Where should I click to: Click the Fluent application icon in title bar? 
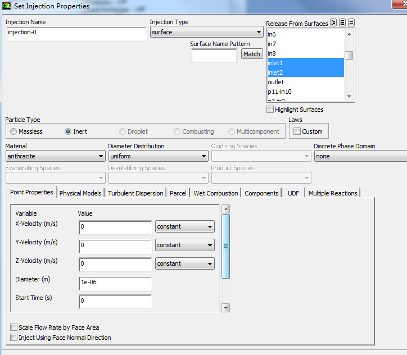[7, 6]
